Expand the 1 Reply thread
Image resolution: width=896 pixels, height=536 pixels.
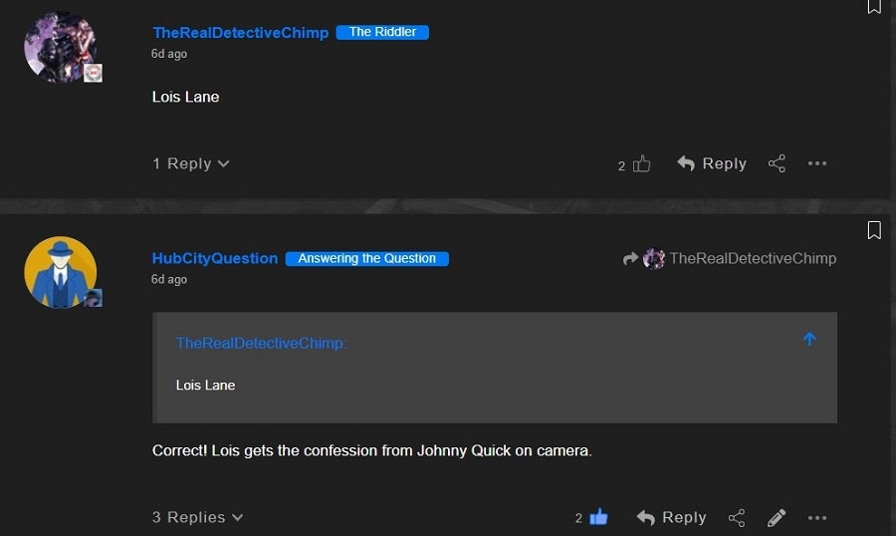(191, 163)
